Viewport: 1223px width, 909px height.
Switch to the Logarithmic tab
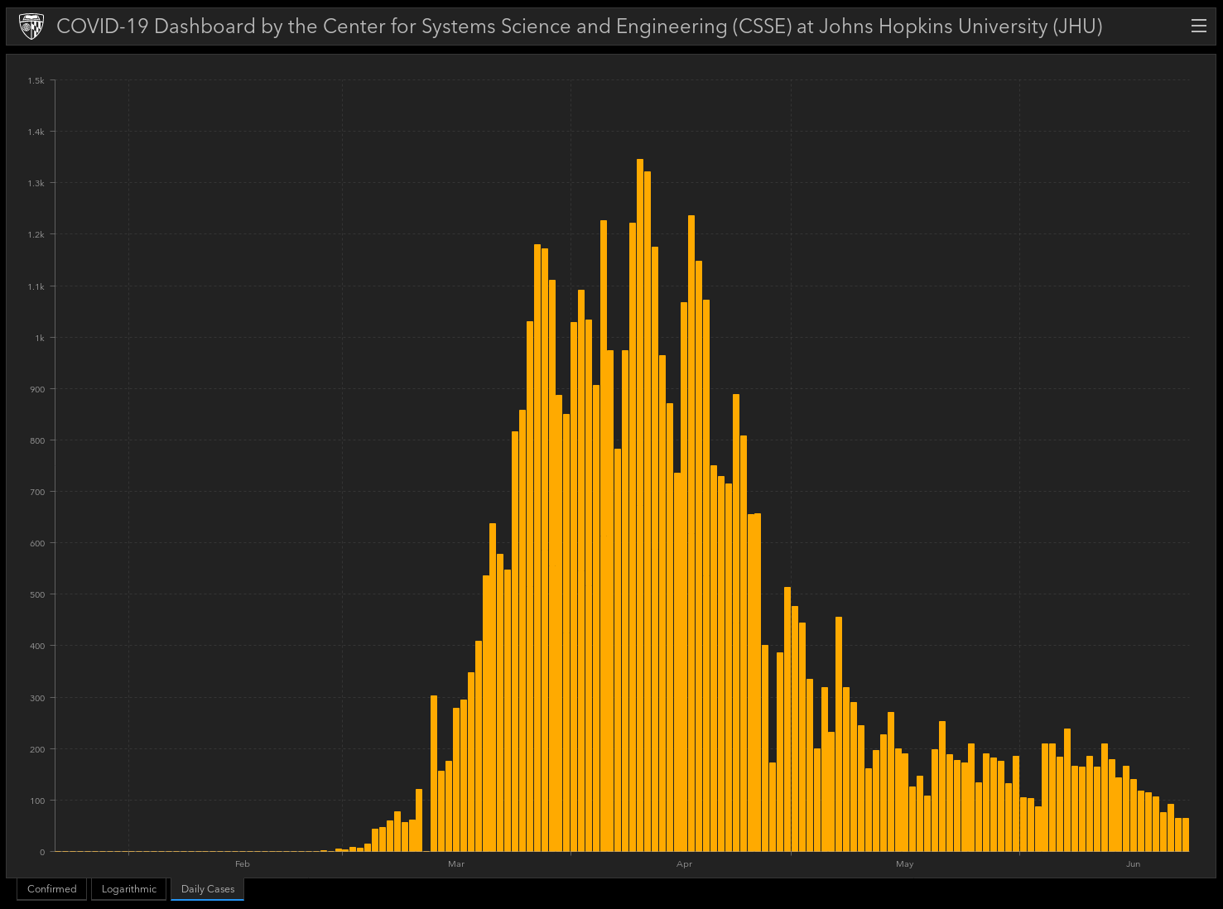coord(129,889)
